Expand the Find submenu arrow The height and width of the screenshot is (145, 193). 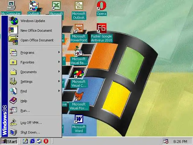pos(59,91)
